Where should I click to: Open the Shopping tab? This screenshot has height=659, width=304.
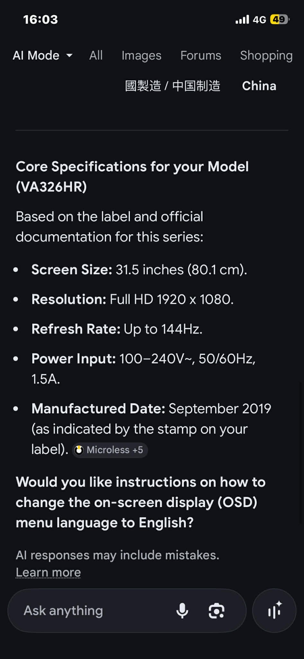(x=266, y=55)
